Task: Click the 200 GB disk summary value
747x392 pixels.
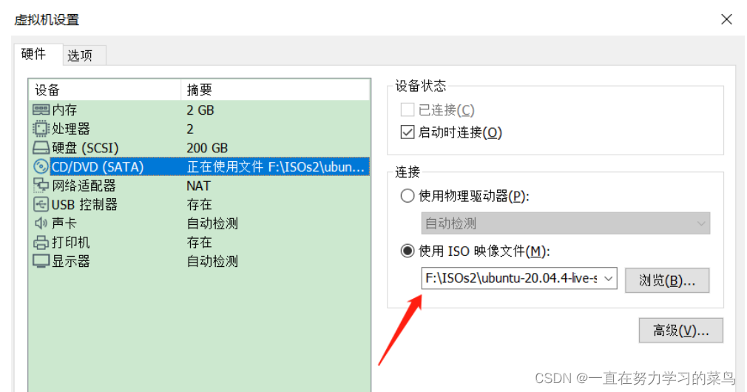Action: click(x=207, y=148)
